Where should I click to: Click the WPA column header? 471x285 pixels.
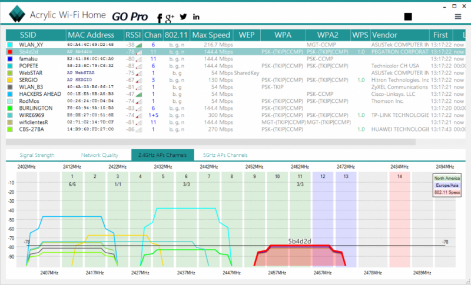pos(283,35)
